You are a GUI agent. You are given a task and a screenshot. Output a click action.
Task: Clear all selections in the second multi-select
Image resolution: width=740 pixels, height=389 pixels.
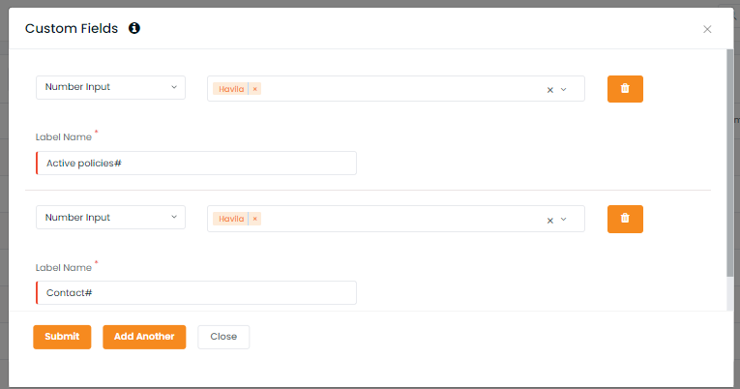pos(549,220)
